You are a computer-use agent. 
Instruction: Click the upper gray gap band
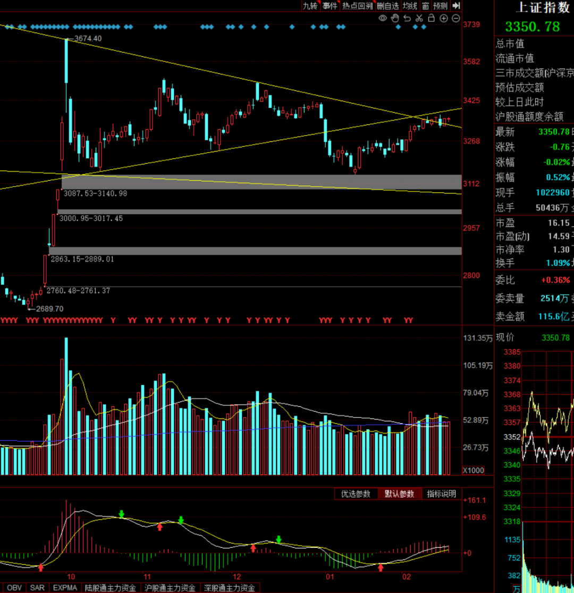261,182
